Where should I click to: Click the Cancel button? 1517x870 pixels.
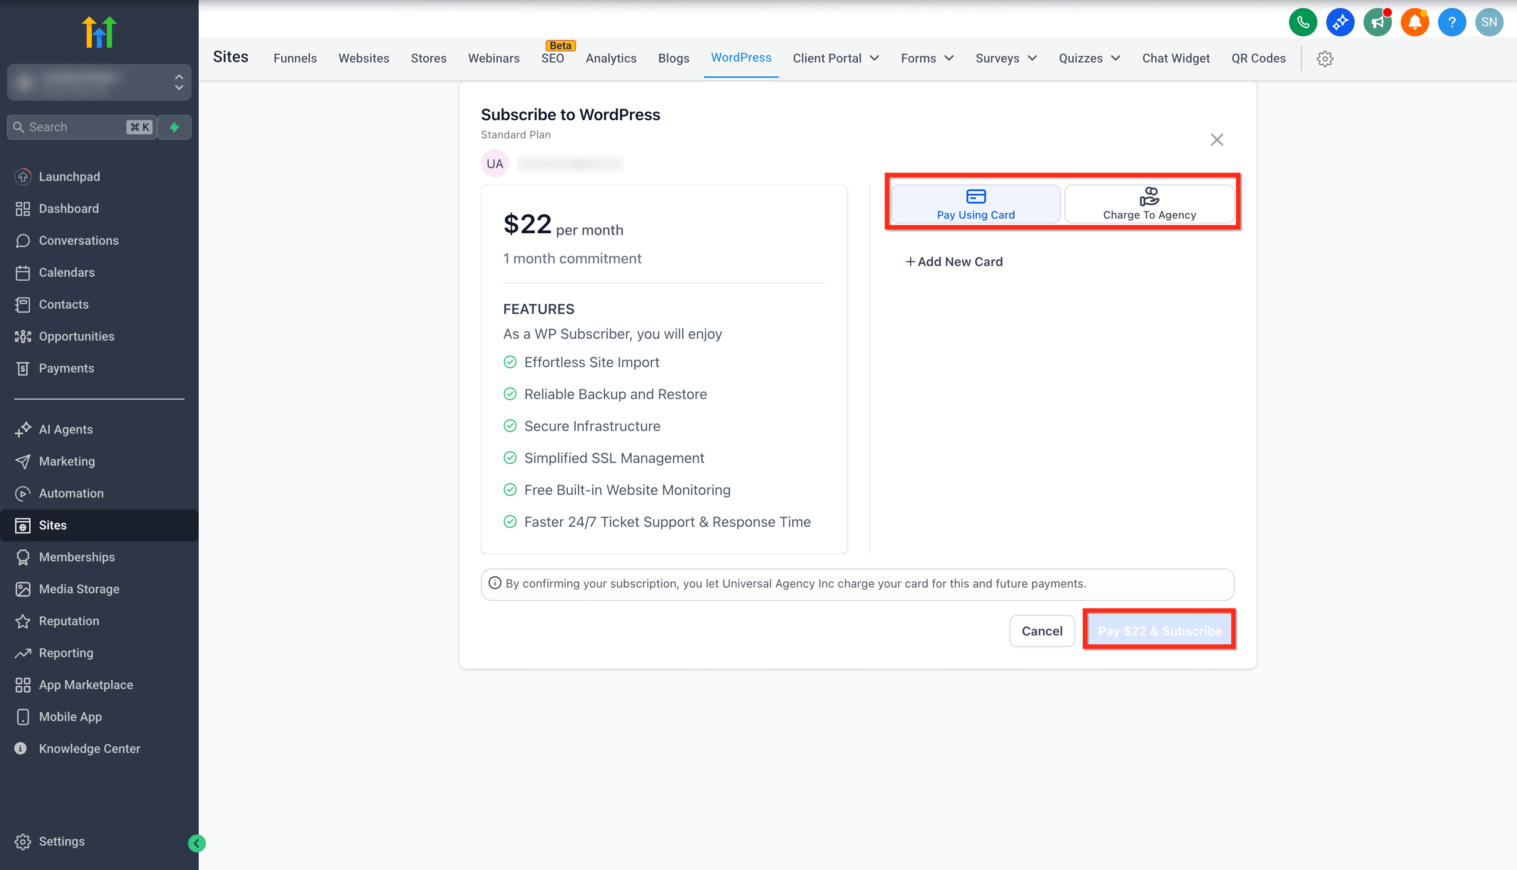pos(1042,631)
